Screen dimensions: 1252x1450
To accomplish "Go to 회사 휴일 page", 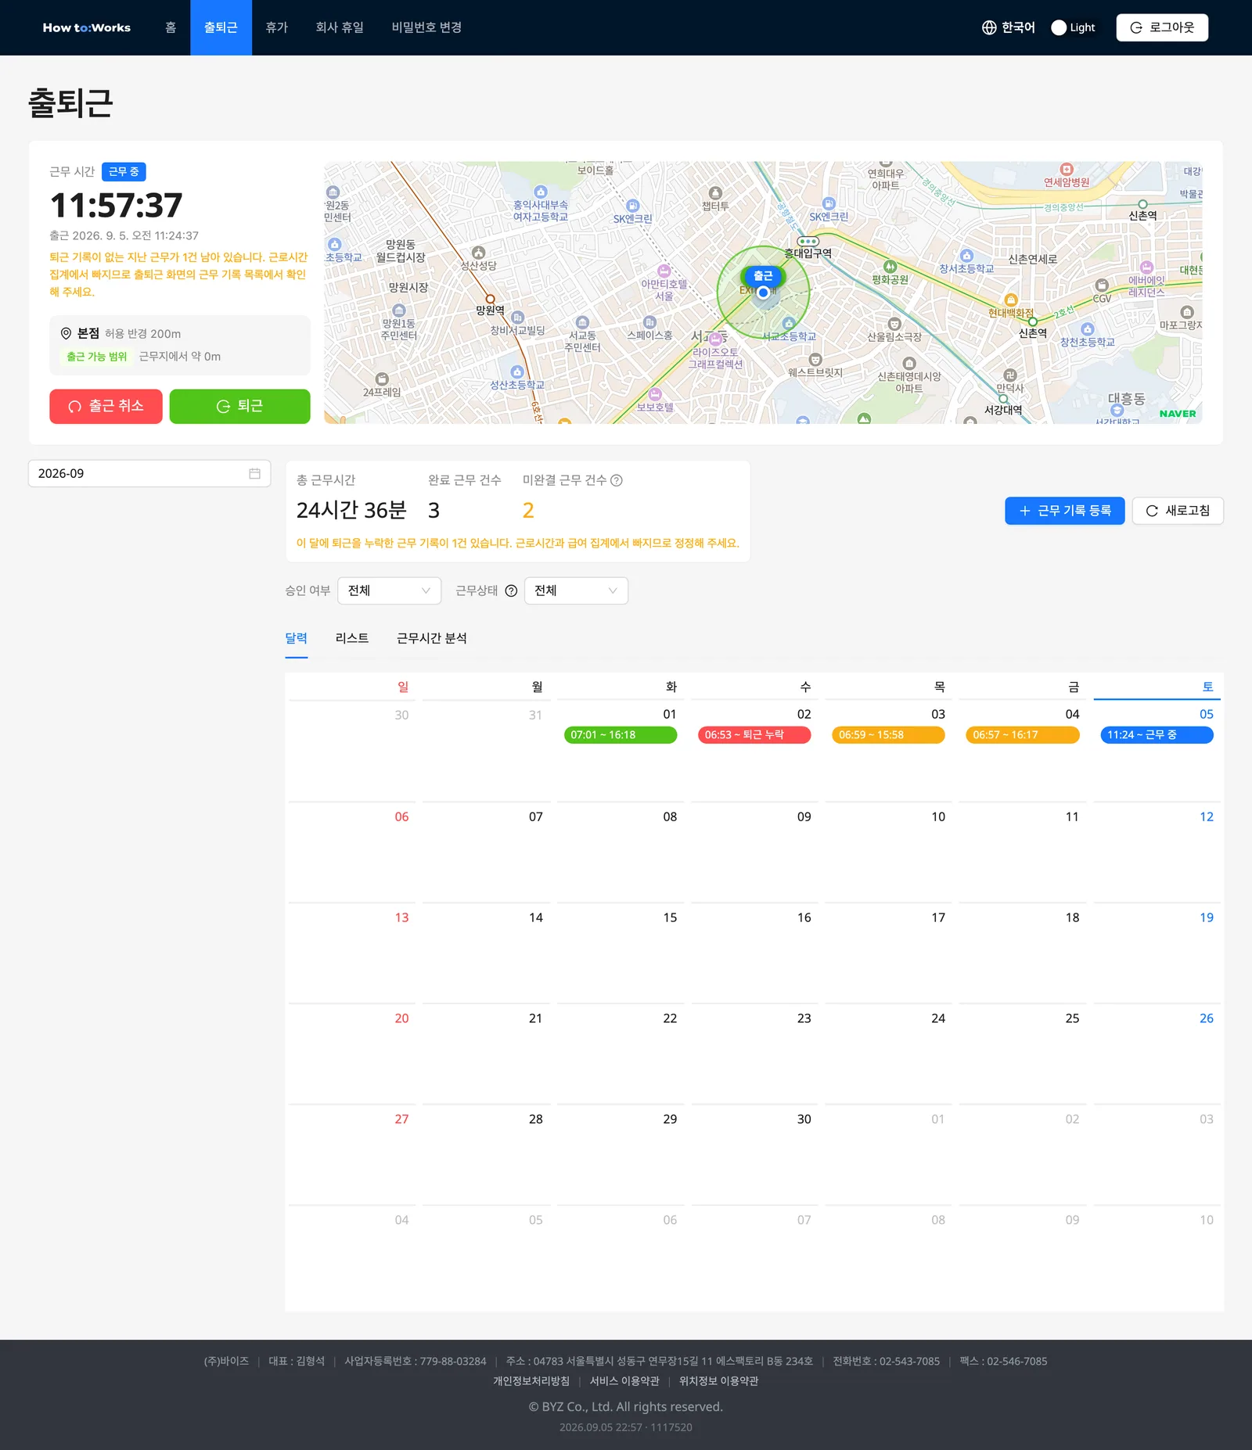I will [x=340, y=27].
